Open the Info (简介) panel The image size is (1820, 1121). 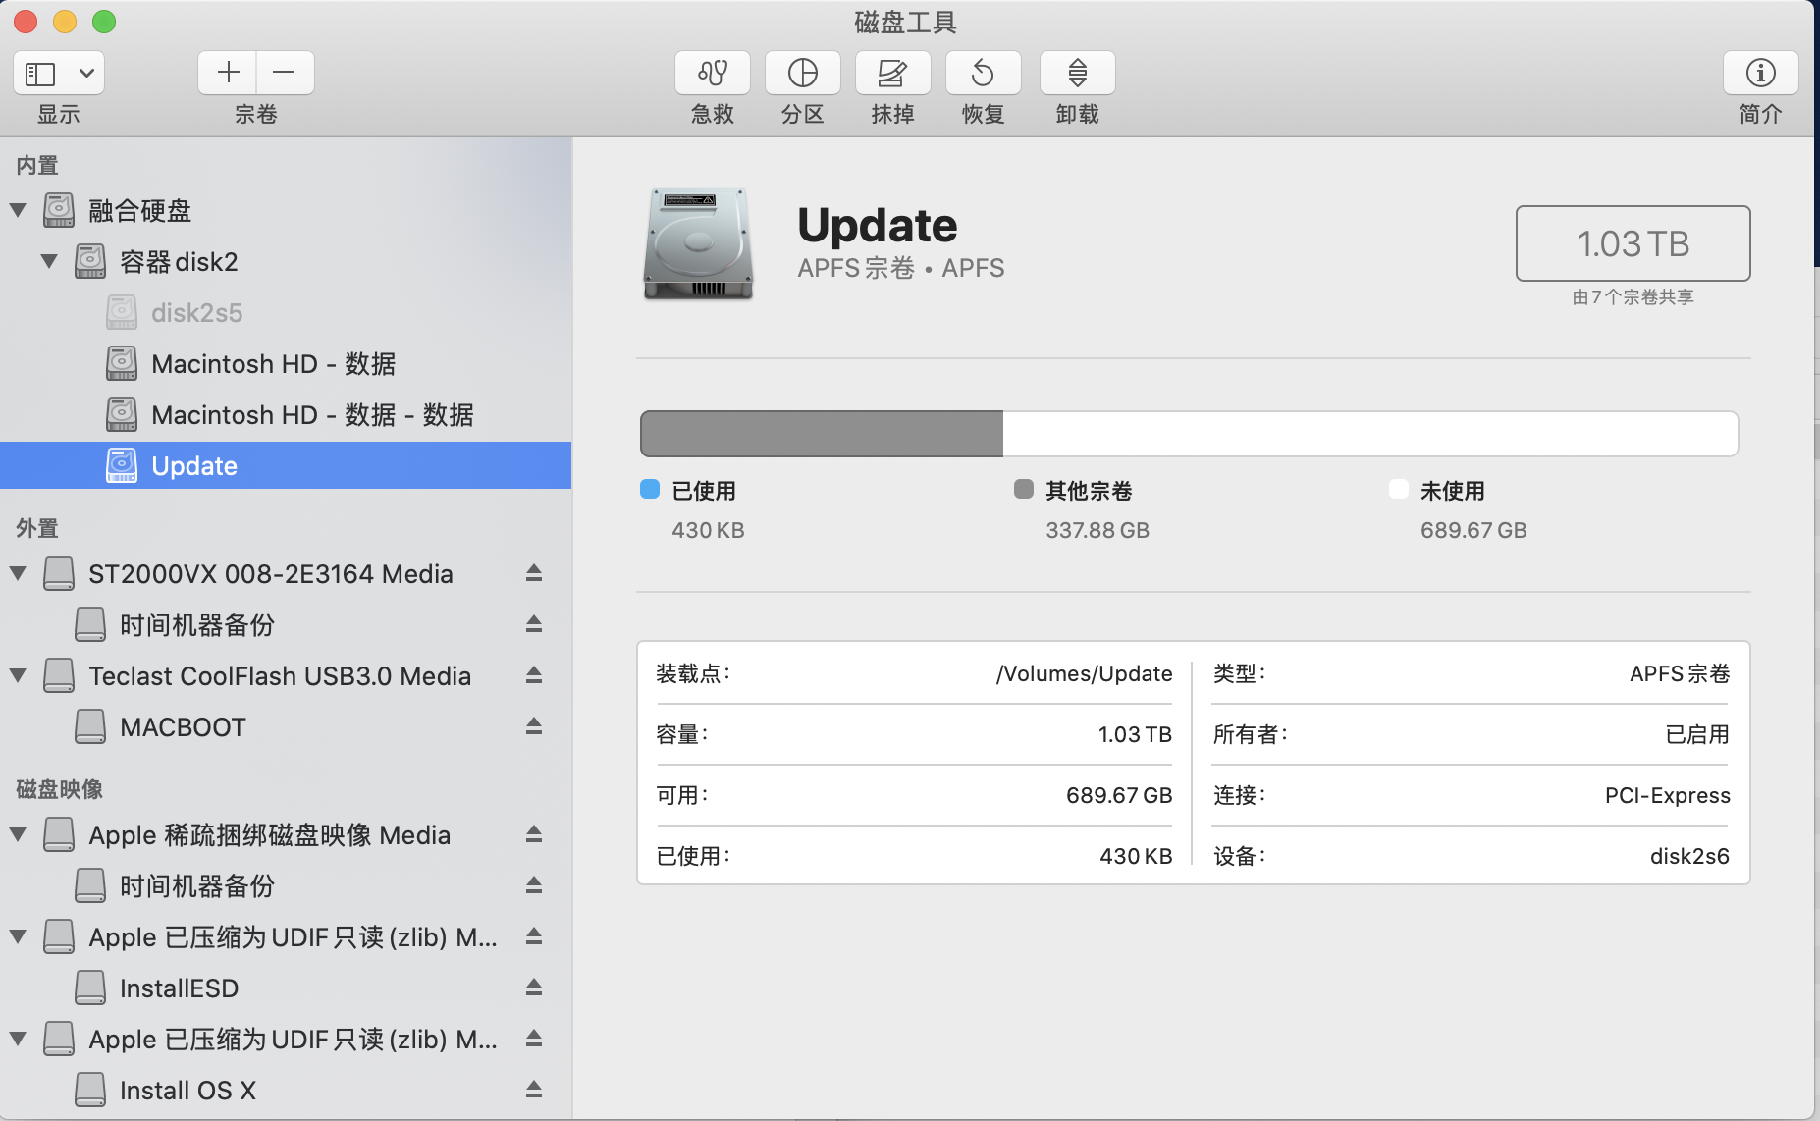1760,74
